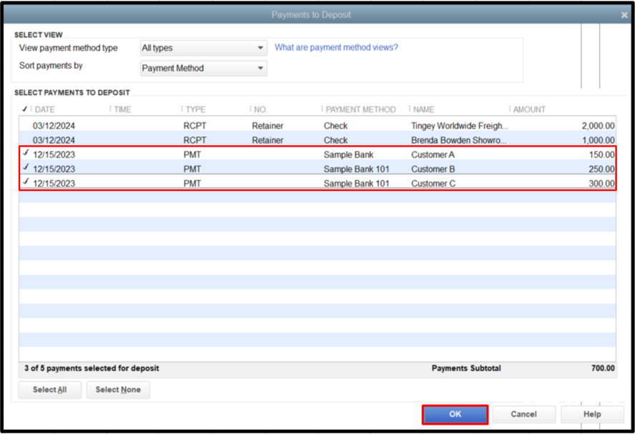
Task: Click 'Check' method in the Tingey row
Action: point(336,126)
